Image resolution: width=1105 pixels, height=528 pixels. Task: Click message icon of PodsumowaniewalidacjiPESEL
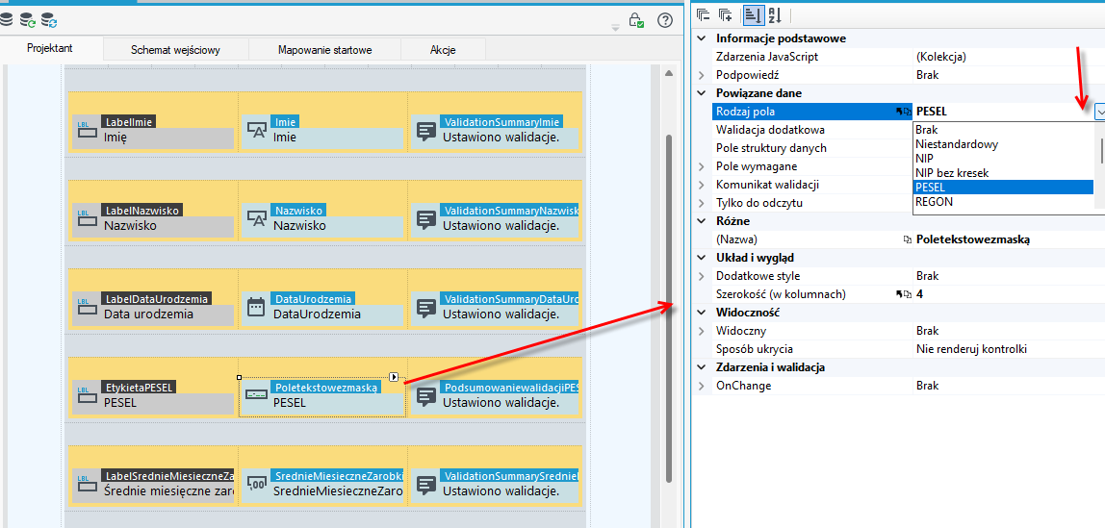tap(424, 396)
